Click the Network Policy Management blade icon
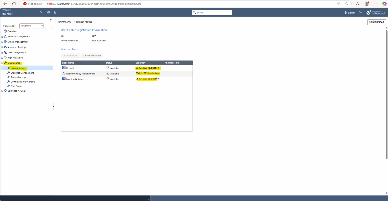388x201 pixels. click(x=64, y=73)
